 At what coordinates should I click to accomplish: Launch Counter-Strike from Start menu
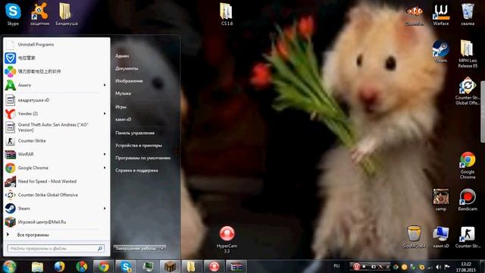[x=57, y=141]
